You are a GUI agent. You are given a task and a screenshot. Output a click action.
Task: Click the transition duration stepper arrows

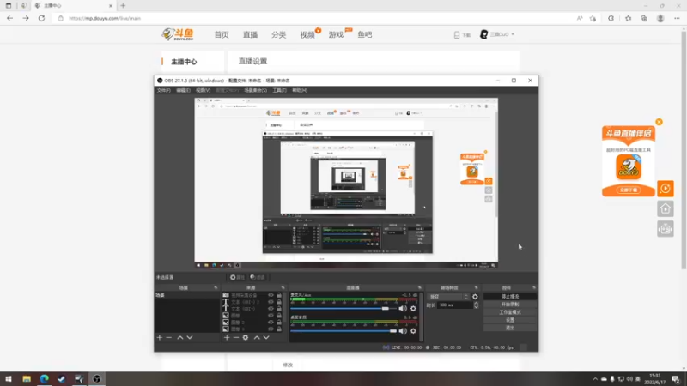coord(476,305)
